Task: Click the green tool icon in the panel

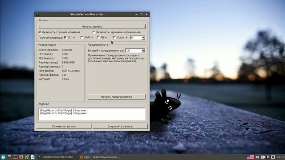Action: [27, 157]
